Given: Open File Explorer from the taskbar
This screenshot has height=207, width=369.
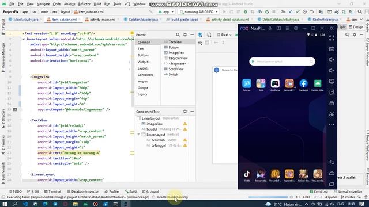Looking at the screenshot, I should [76, 204].
